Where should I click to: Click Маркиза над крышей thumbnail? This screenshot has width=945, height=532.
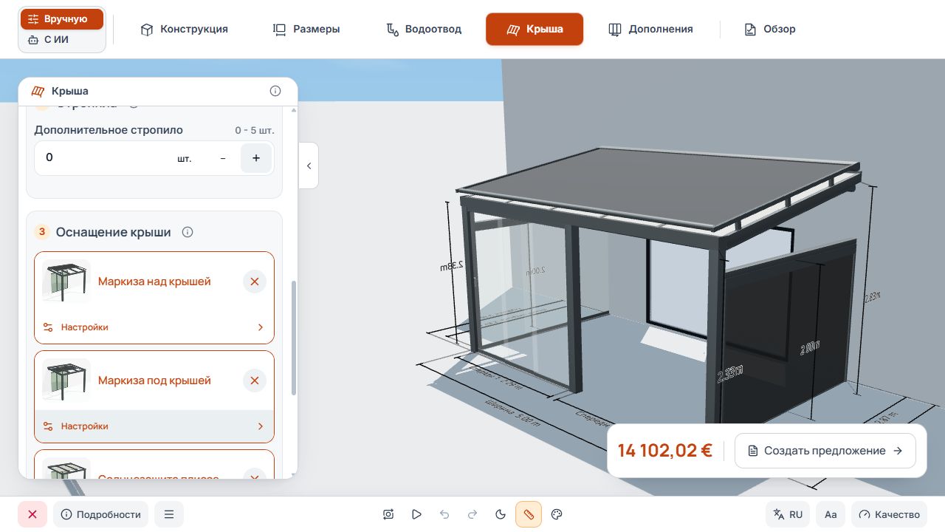coord(66,282)
